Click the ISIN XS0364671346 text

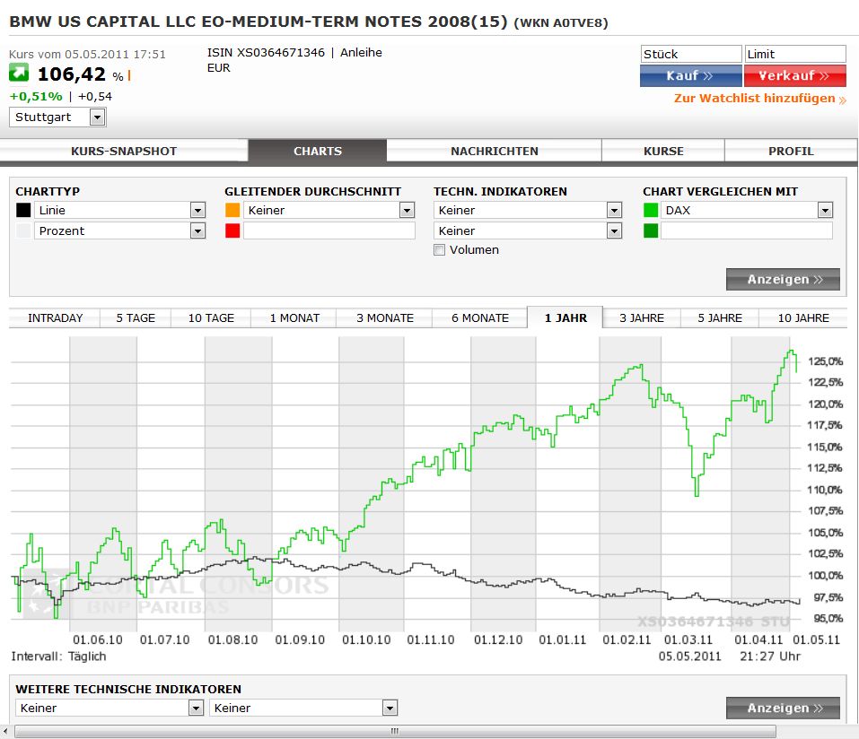(266, 53)
